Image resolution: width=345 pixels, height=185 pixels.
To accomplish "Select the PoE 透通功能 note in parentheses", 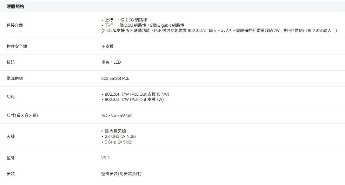I will [219, 31].
